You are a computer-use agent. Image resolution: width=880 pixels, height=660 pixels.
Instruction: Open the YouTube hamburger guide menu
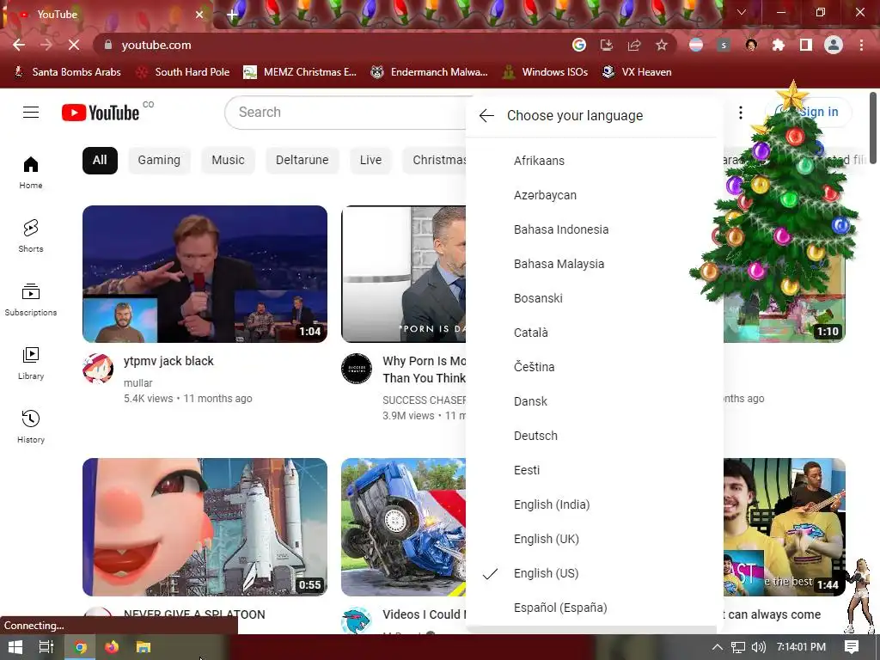(31, 113)
